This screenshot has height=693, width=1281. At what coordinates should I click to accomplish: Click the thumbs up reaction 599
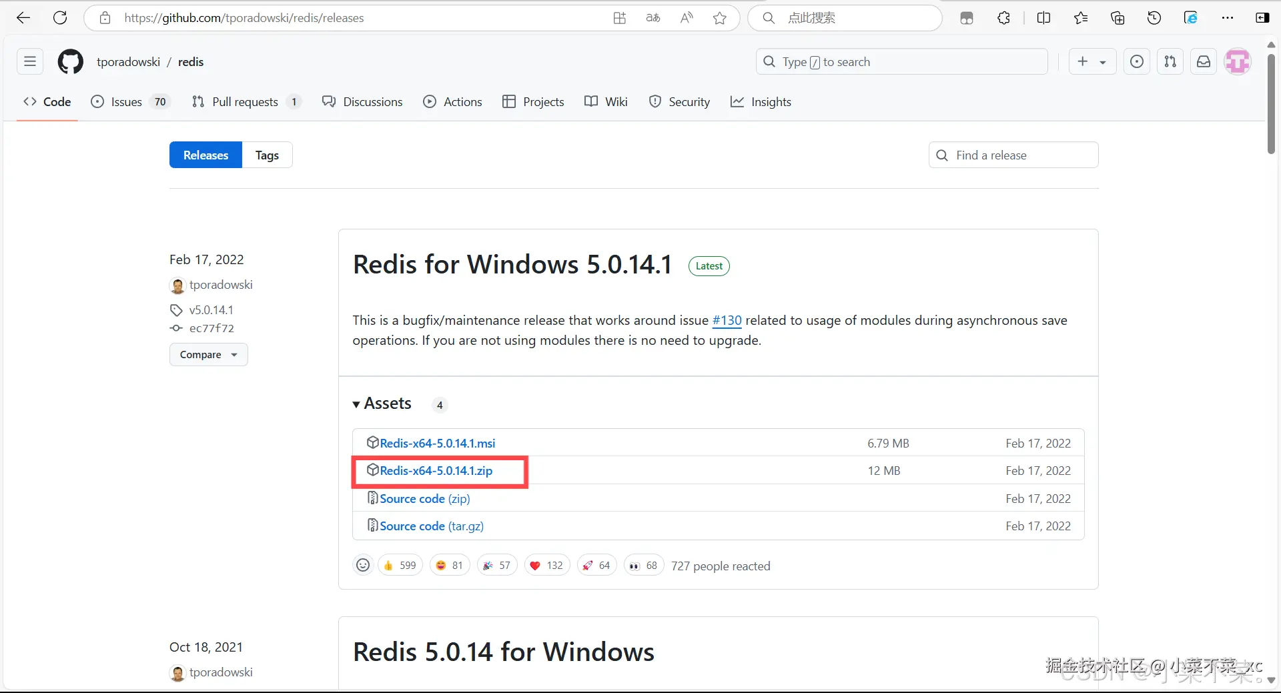pos(400,566)
